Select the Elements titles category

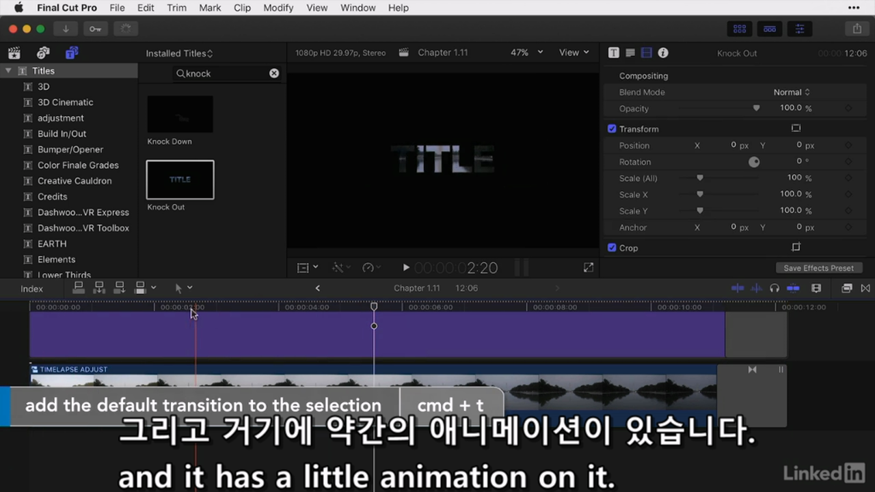(56, 259)
